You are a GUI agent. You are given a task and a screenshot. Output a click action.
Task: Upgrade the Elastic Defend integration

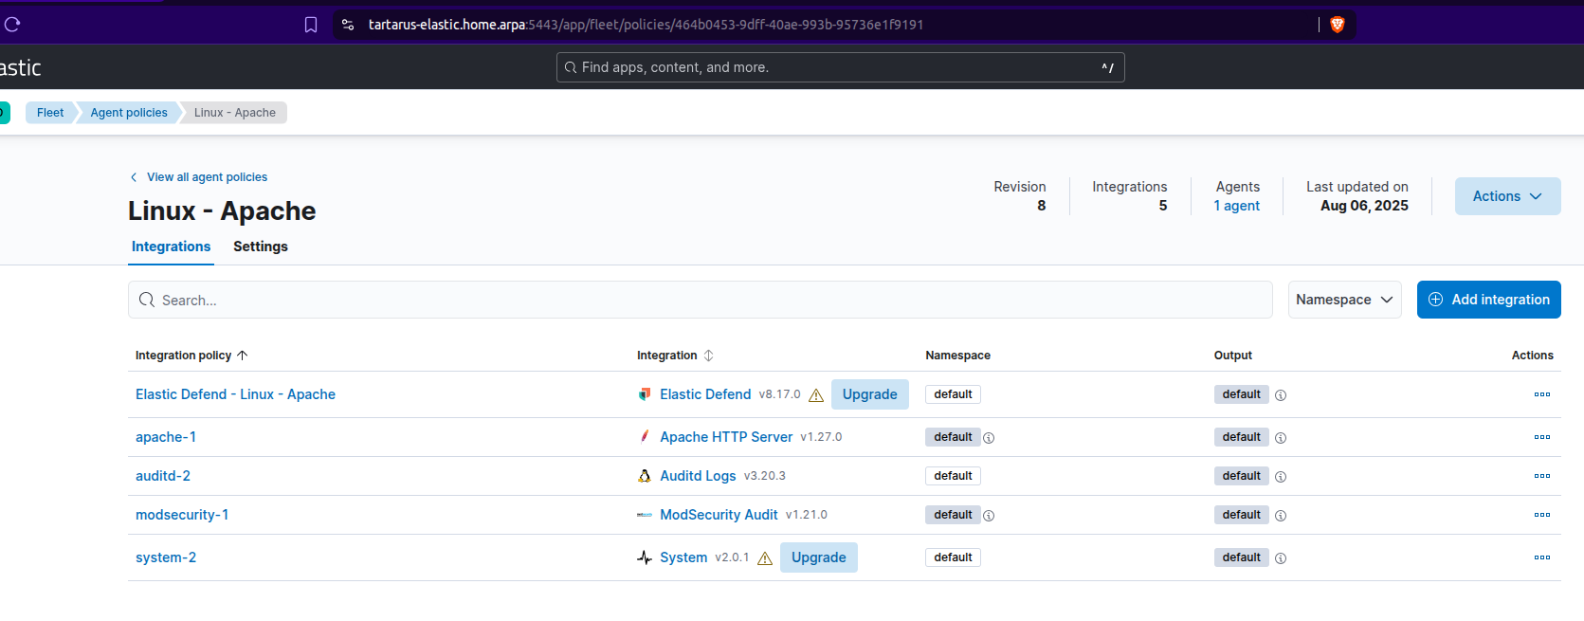(869, 394)
